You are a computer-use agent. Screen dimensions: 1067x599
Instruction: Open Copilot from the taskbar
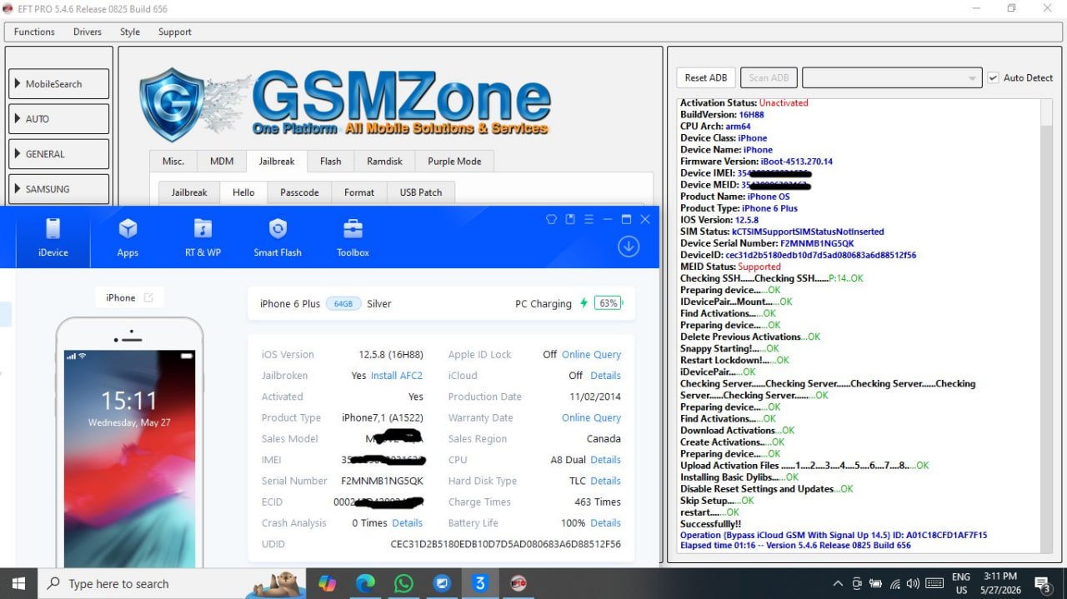coord(327,583)
